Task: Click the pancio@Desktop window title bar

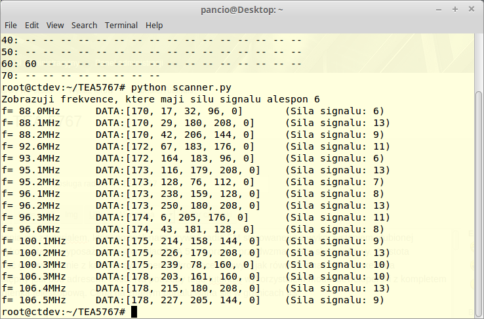Action: pos(241,9)
